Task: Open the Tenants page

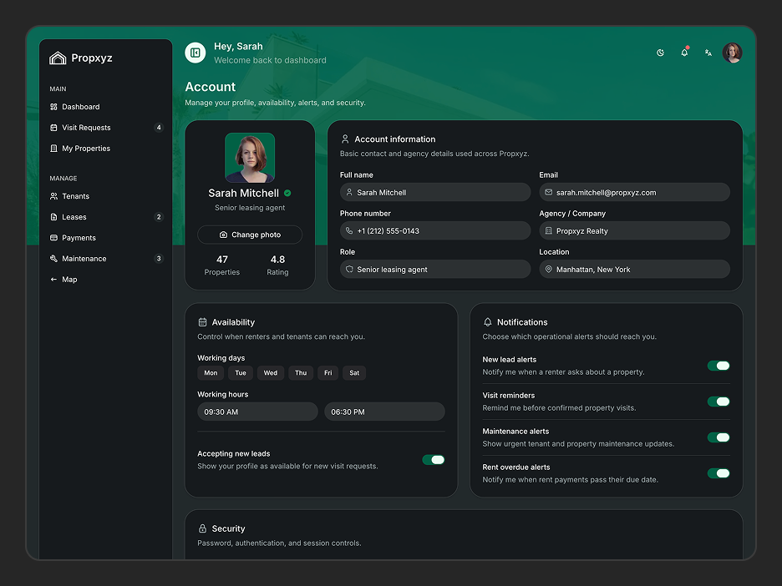Action: [x=106, y=196]
